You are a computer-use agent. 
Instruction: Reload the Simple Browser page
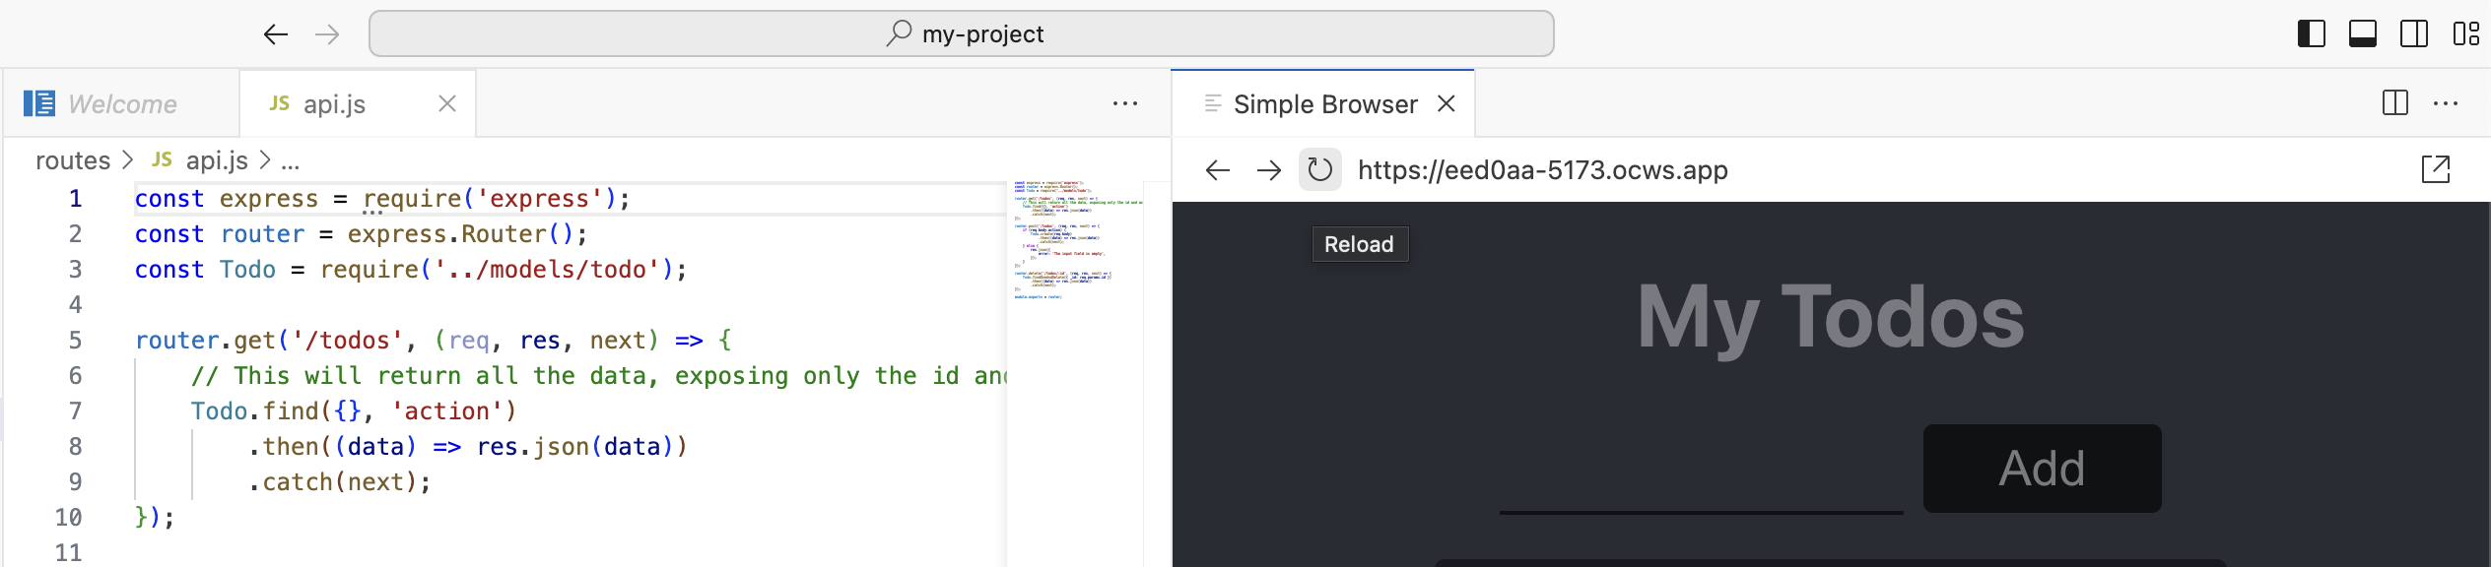click(1320, 170)
